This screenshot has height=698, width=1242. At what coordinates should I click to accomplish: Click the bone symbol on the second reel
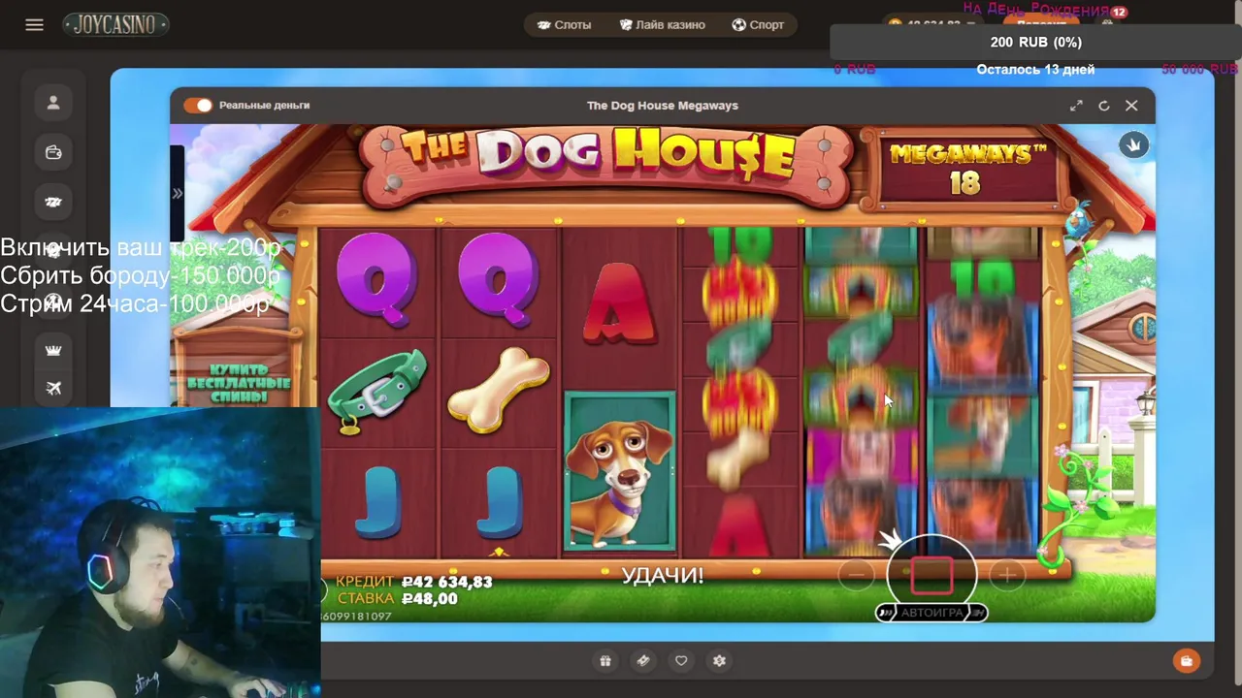pos(499,391)
